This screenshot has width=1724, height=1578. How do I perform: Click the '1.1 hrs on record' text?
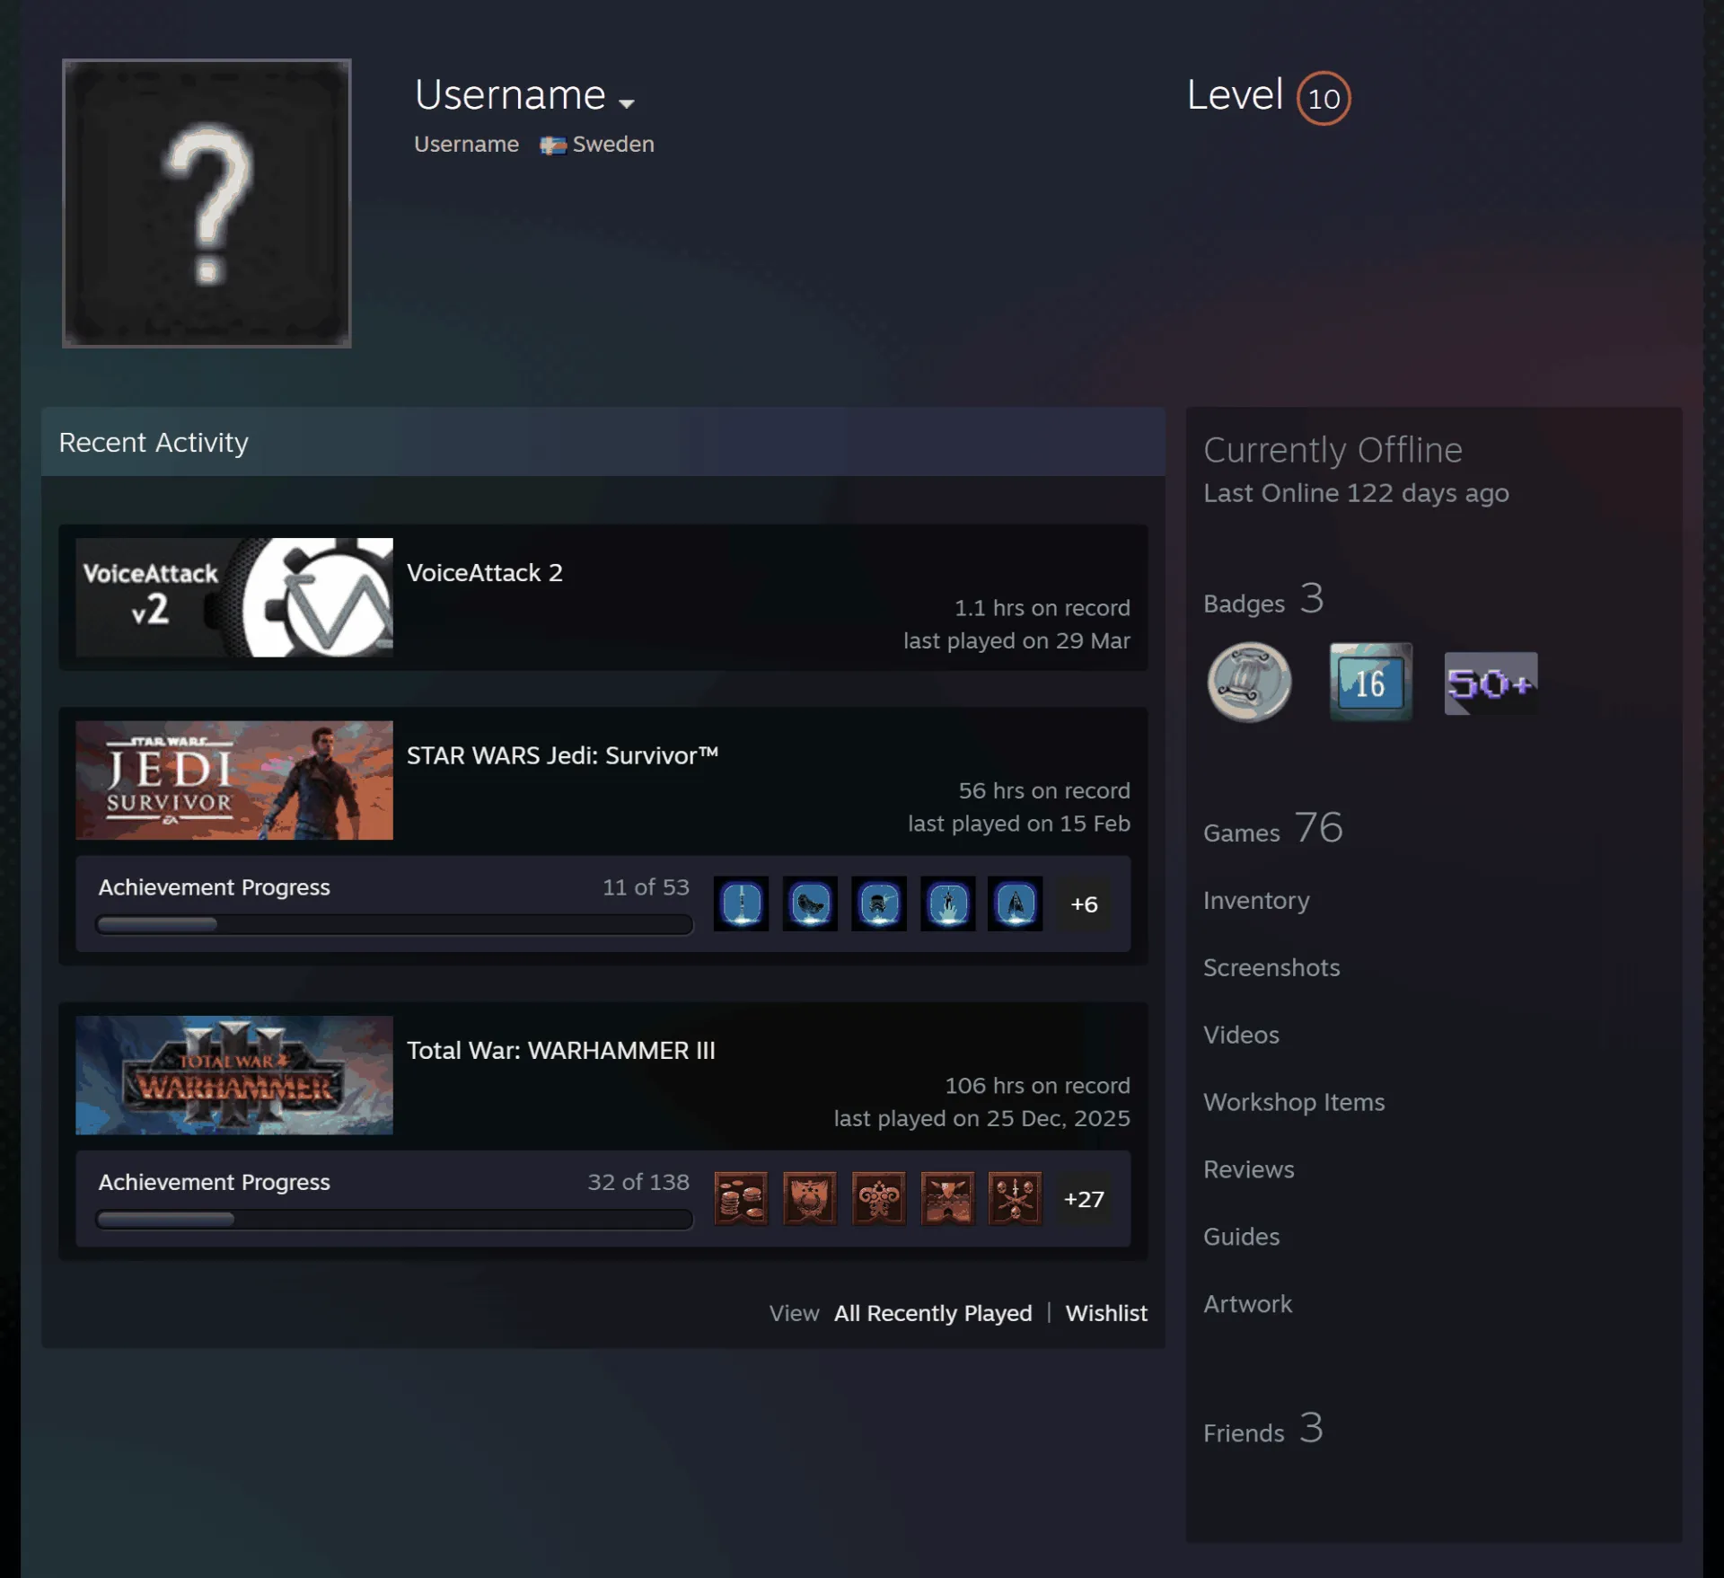(1042, 608)
